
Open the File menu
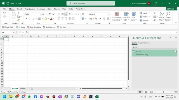4,9
